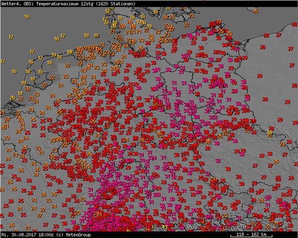Select the yellow 10 station marker
The width and height of the screenshot is (298, 238).
click(270, 132)
